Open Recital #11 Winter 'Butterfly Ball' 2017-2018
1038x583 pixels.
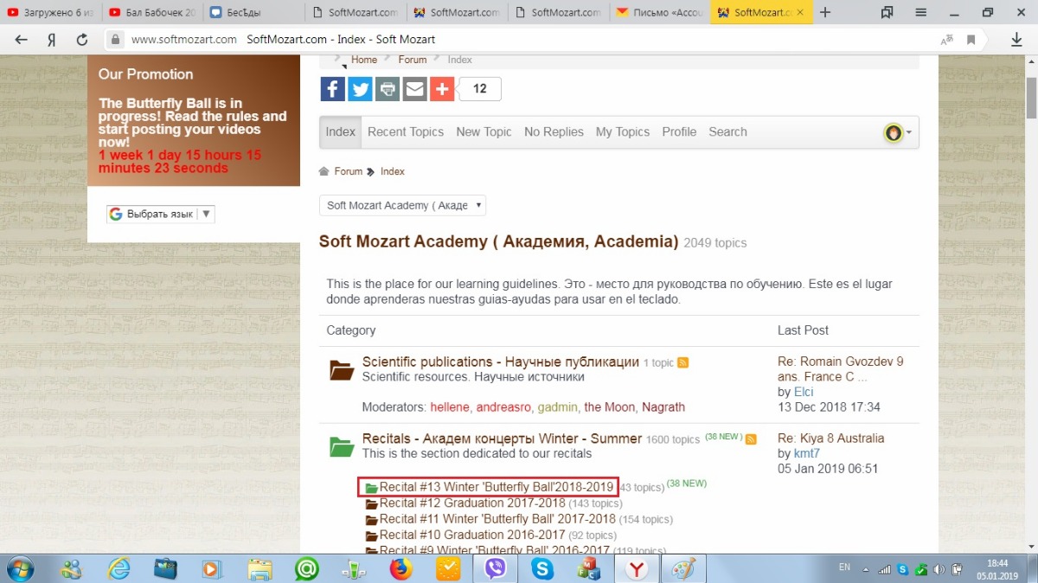click(x=497, y=519)
